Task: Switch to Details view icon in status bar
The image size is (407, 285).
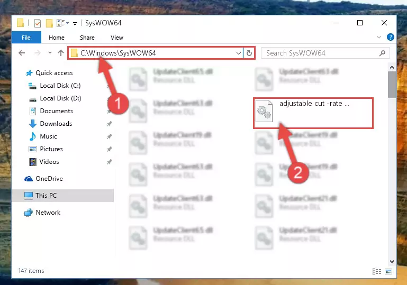Action: tap(377, 271)
